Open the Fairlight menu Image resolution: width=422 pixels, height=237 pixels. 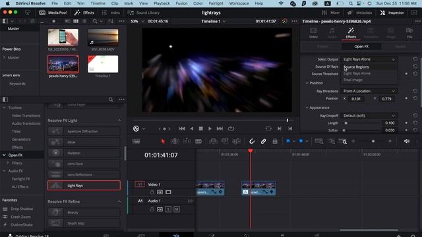pos(216,3)
